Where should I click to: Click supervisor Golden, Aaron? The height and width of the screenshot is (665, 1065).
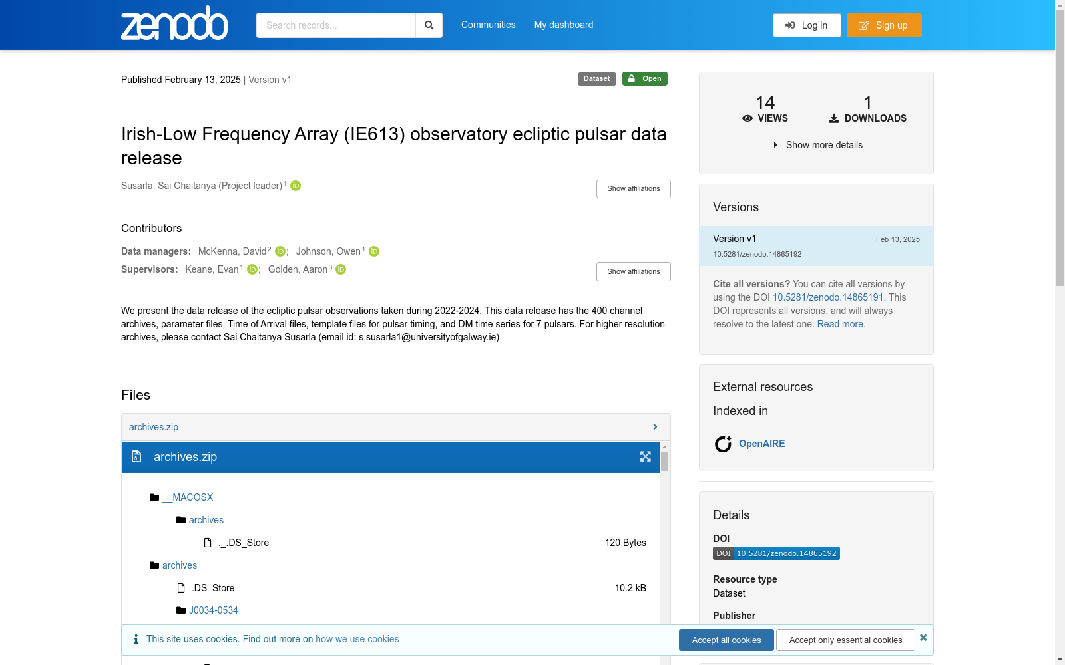coord(298,269)
